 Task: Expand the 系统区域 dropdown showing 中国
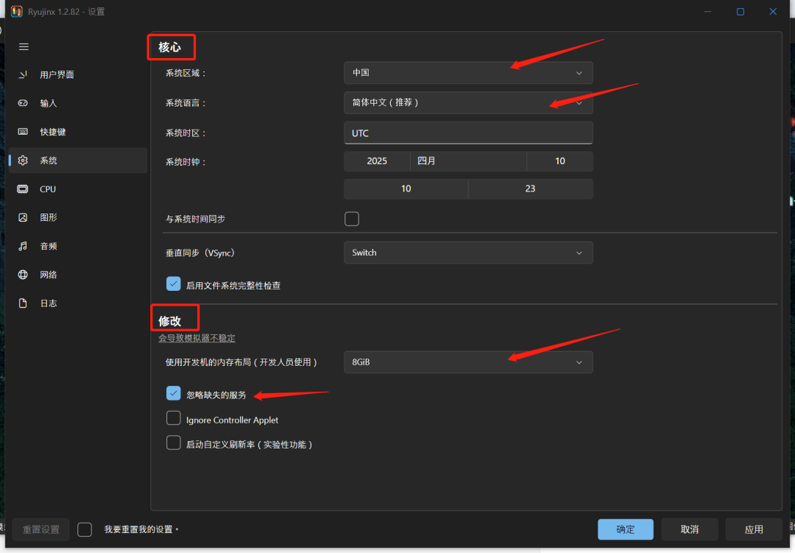tap(467, 73)
